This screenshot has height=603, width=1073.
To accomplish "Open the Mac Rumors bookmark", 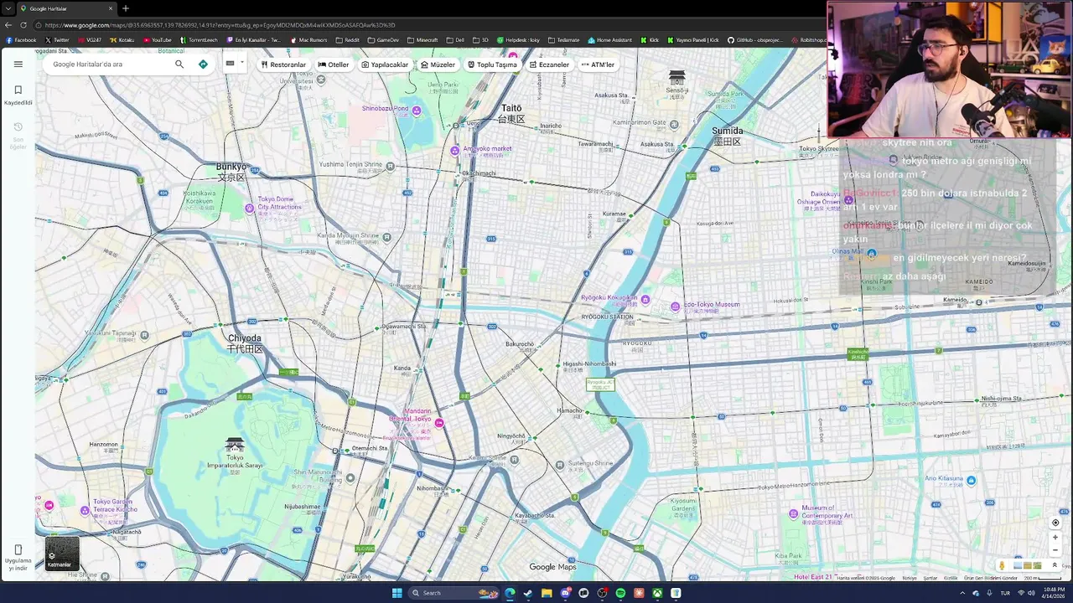I will point(309,40).
